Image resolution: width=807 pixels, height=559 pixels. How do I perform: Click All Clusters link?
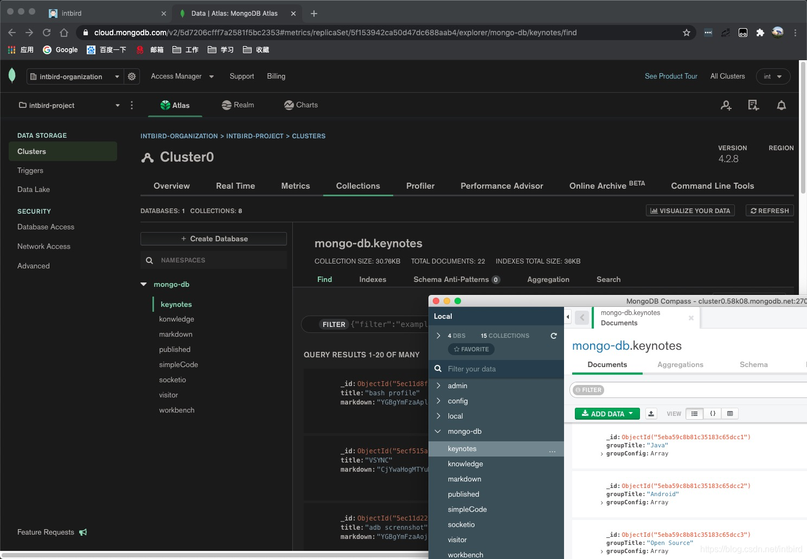click(x=727, y=76)
